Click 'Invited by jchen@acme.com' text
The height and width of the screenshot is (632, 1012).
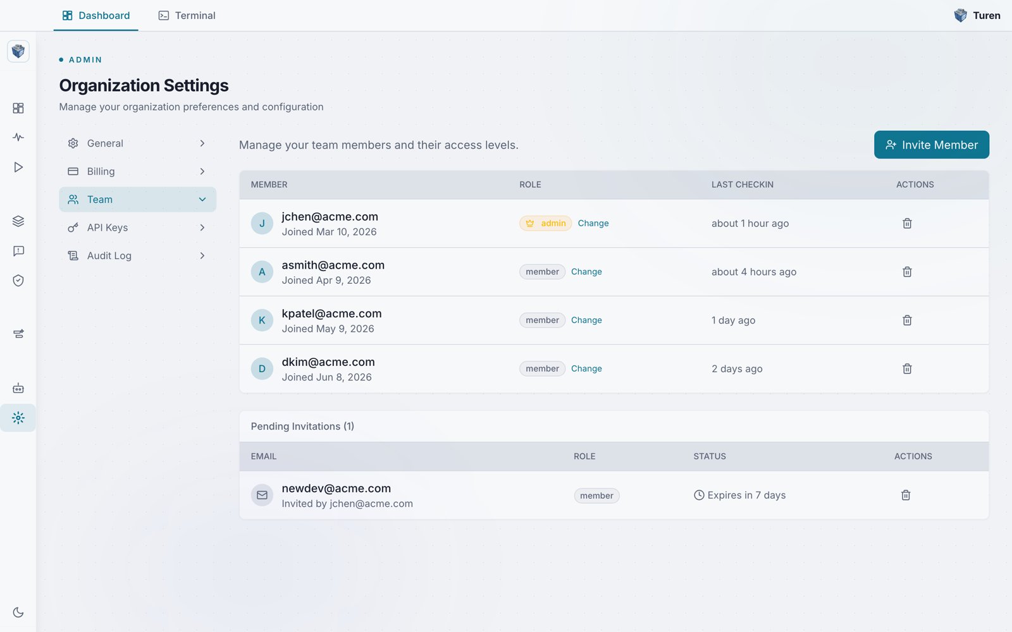click(x=347, y=504)
